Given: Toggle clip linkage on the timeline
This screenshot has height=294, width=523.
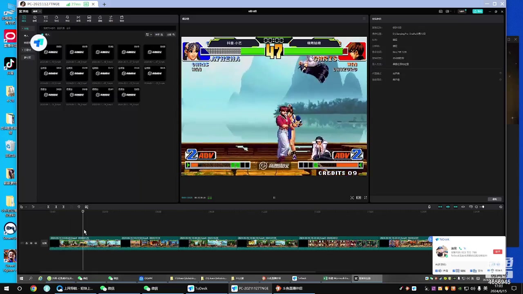Looking at the screenshot, I should point(456,207).
